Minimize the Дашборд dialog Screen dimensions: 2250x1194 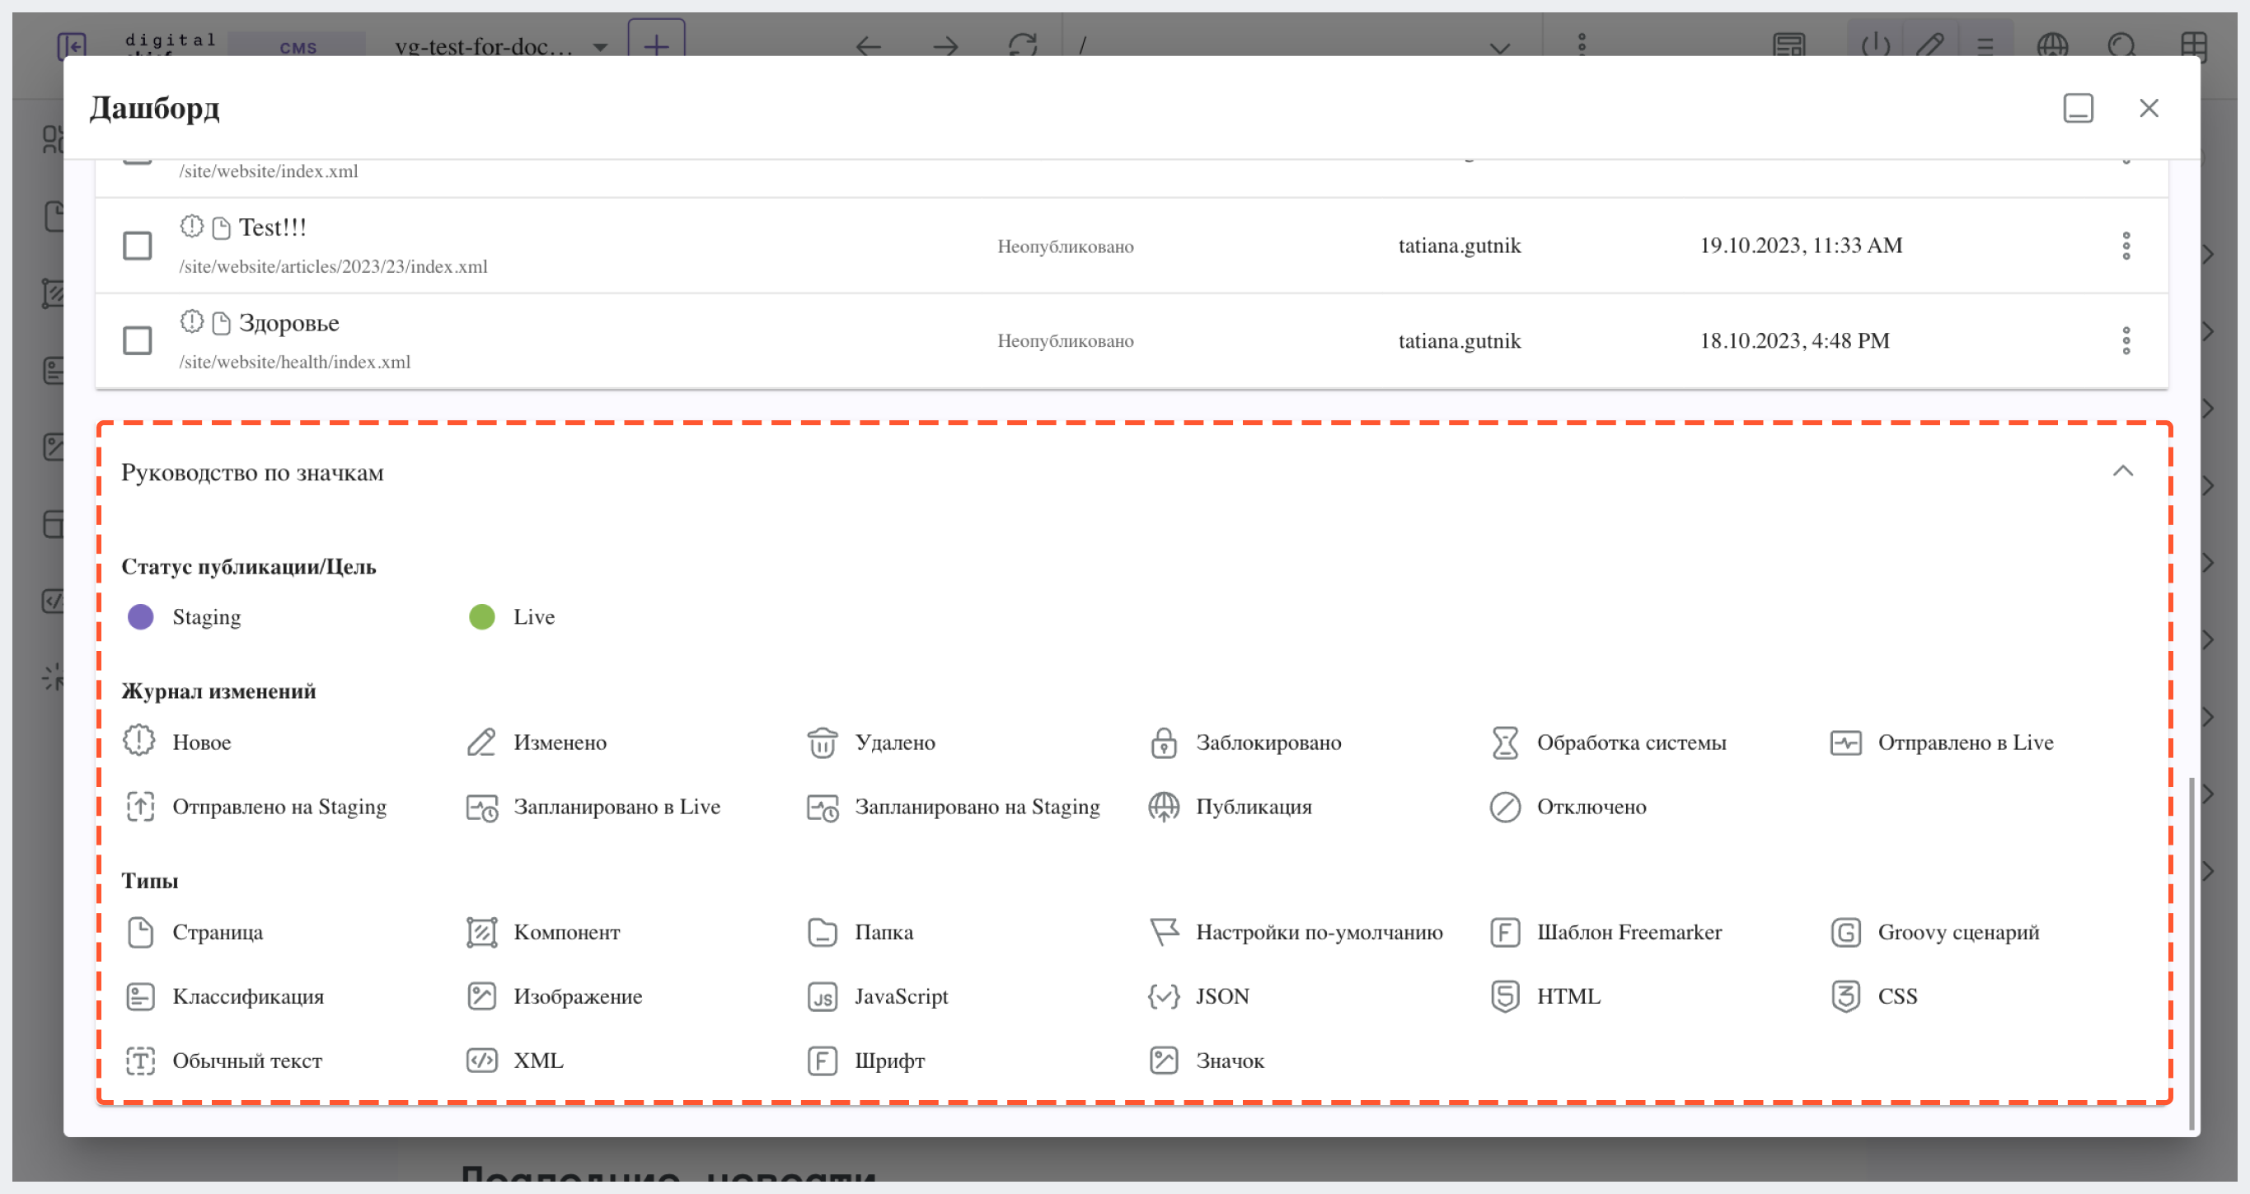click(x=2078, y=108)
